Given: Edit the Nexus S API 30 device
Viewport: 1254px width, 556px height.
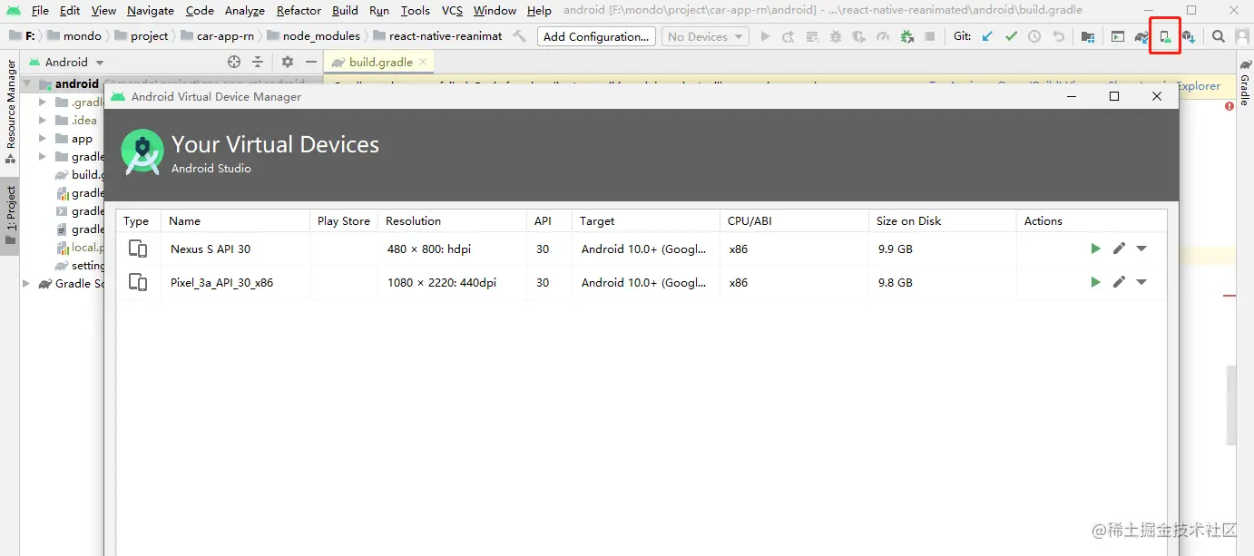Looking at the screenshot, I should 1119,249.
